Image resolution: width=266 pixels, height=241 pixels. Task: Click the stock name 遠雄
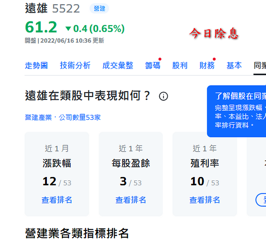[36, 8]
